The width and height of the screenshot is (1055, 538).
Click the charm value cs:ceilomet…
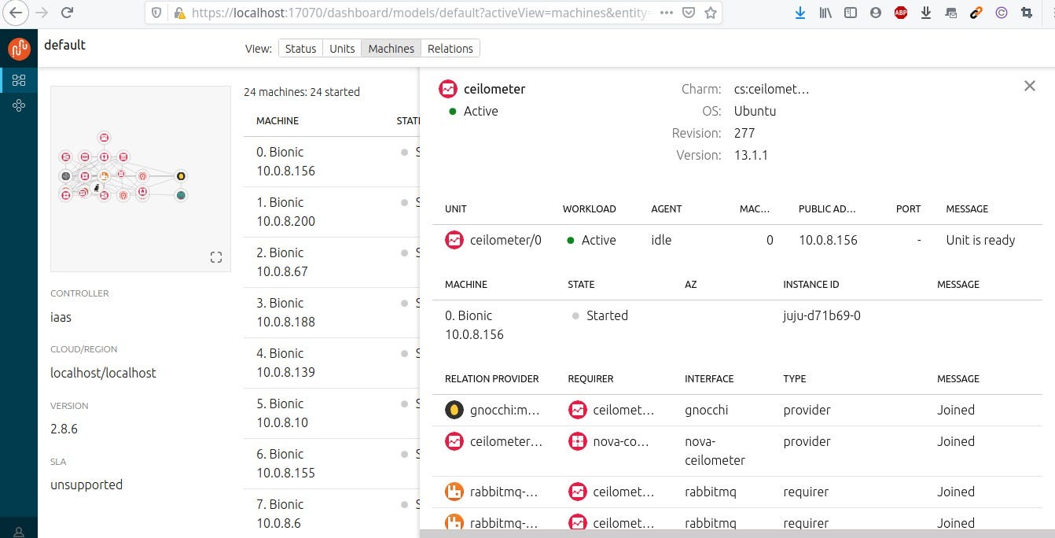(772, 89)
